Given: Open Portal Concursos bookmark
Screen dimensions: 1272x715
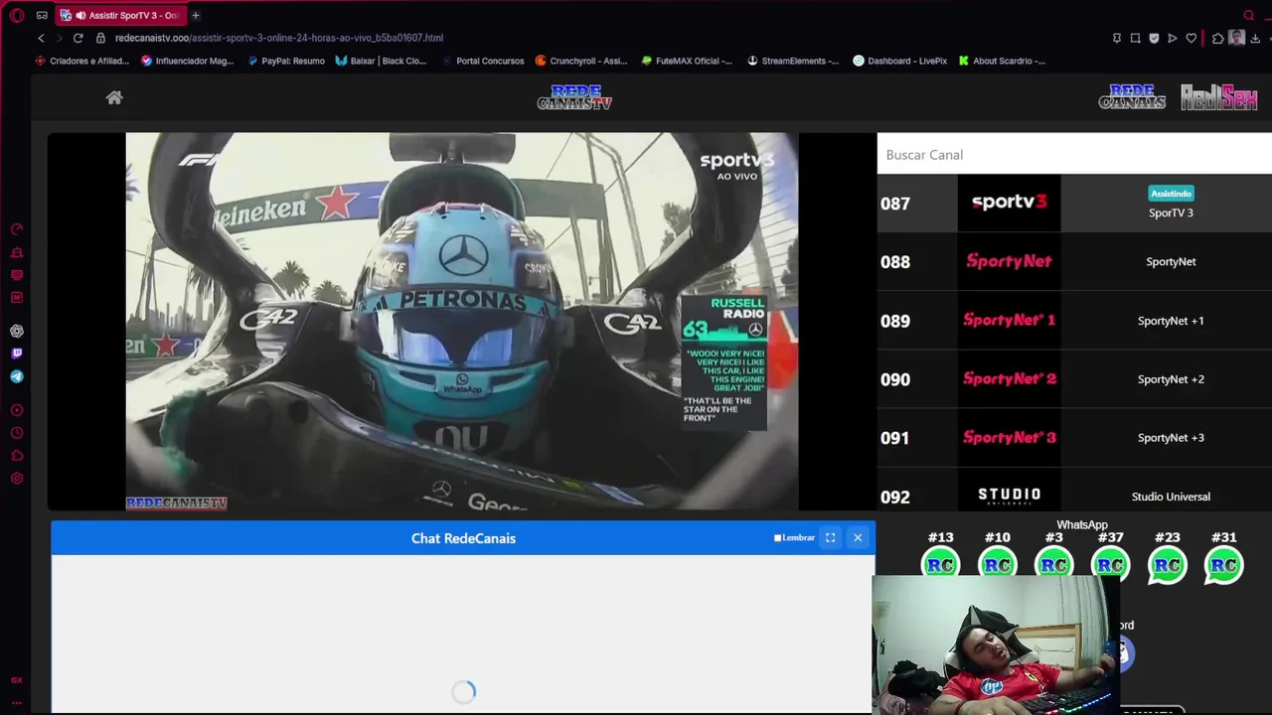Looking at the screenshot, I should pyautogui.click(x=482, y=61).
